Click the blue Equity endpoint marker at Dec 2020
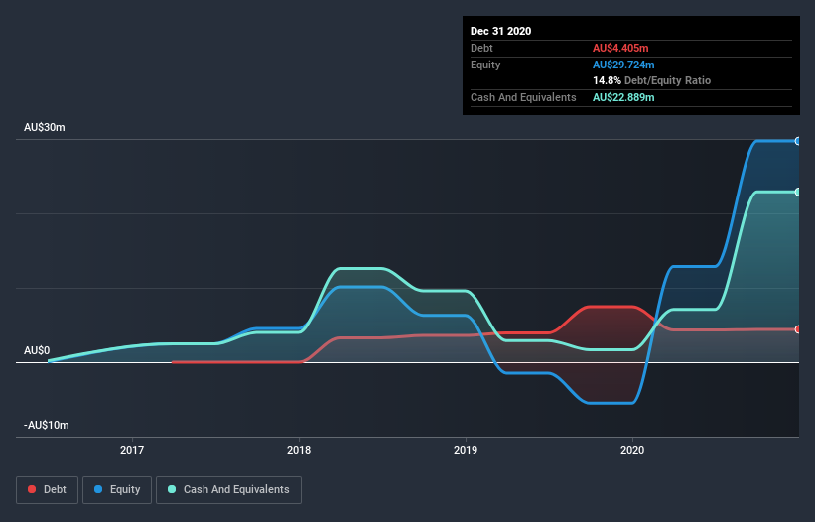 (798, 141)
